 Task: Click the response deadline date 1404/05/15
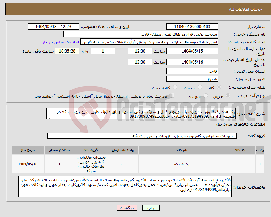192,51
